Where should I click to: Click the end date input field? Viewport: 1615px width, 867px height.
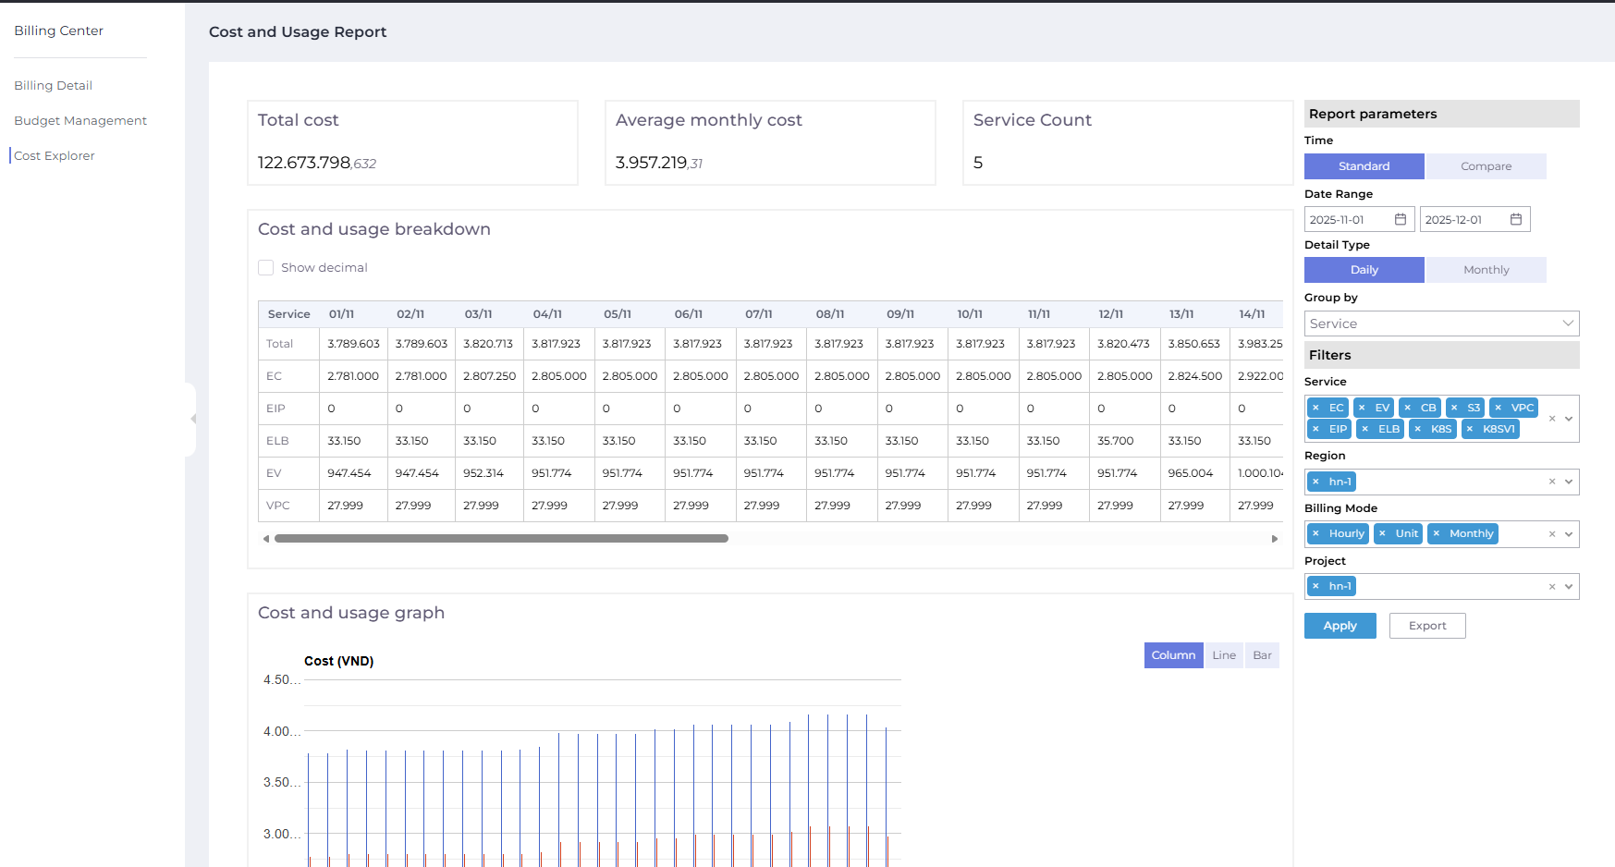(1474, 219)
